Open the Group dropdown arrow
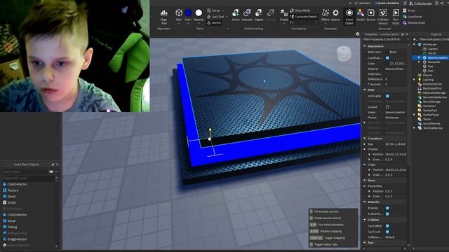This screenshot has height=252, width=449. pyautogui.click(x=223, y=10)
